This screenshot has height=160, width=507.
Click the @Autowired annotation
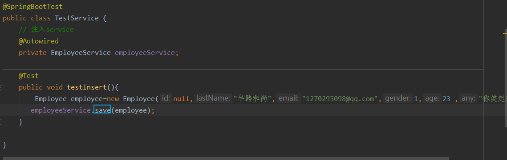(x=38, y=41)
